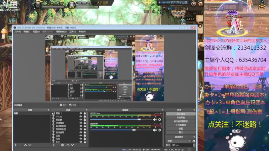Screen dimensions: 269x151
Task: Open 设置 from the controls panel
Action: [181, 129]
